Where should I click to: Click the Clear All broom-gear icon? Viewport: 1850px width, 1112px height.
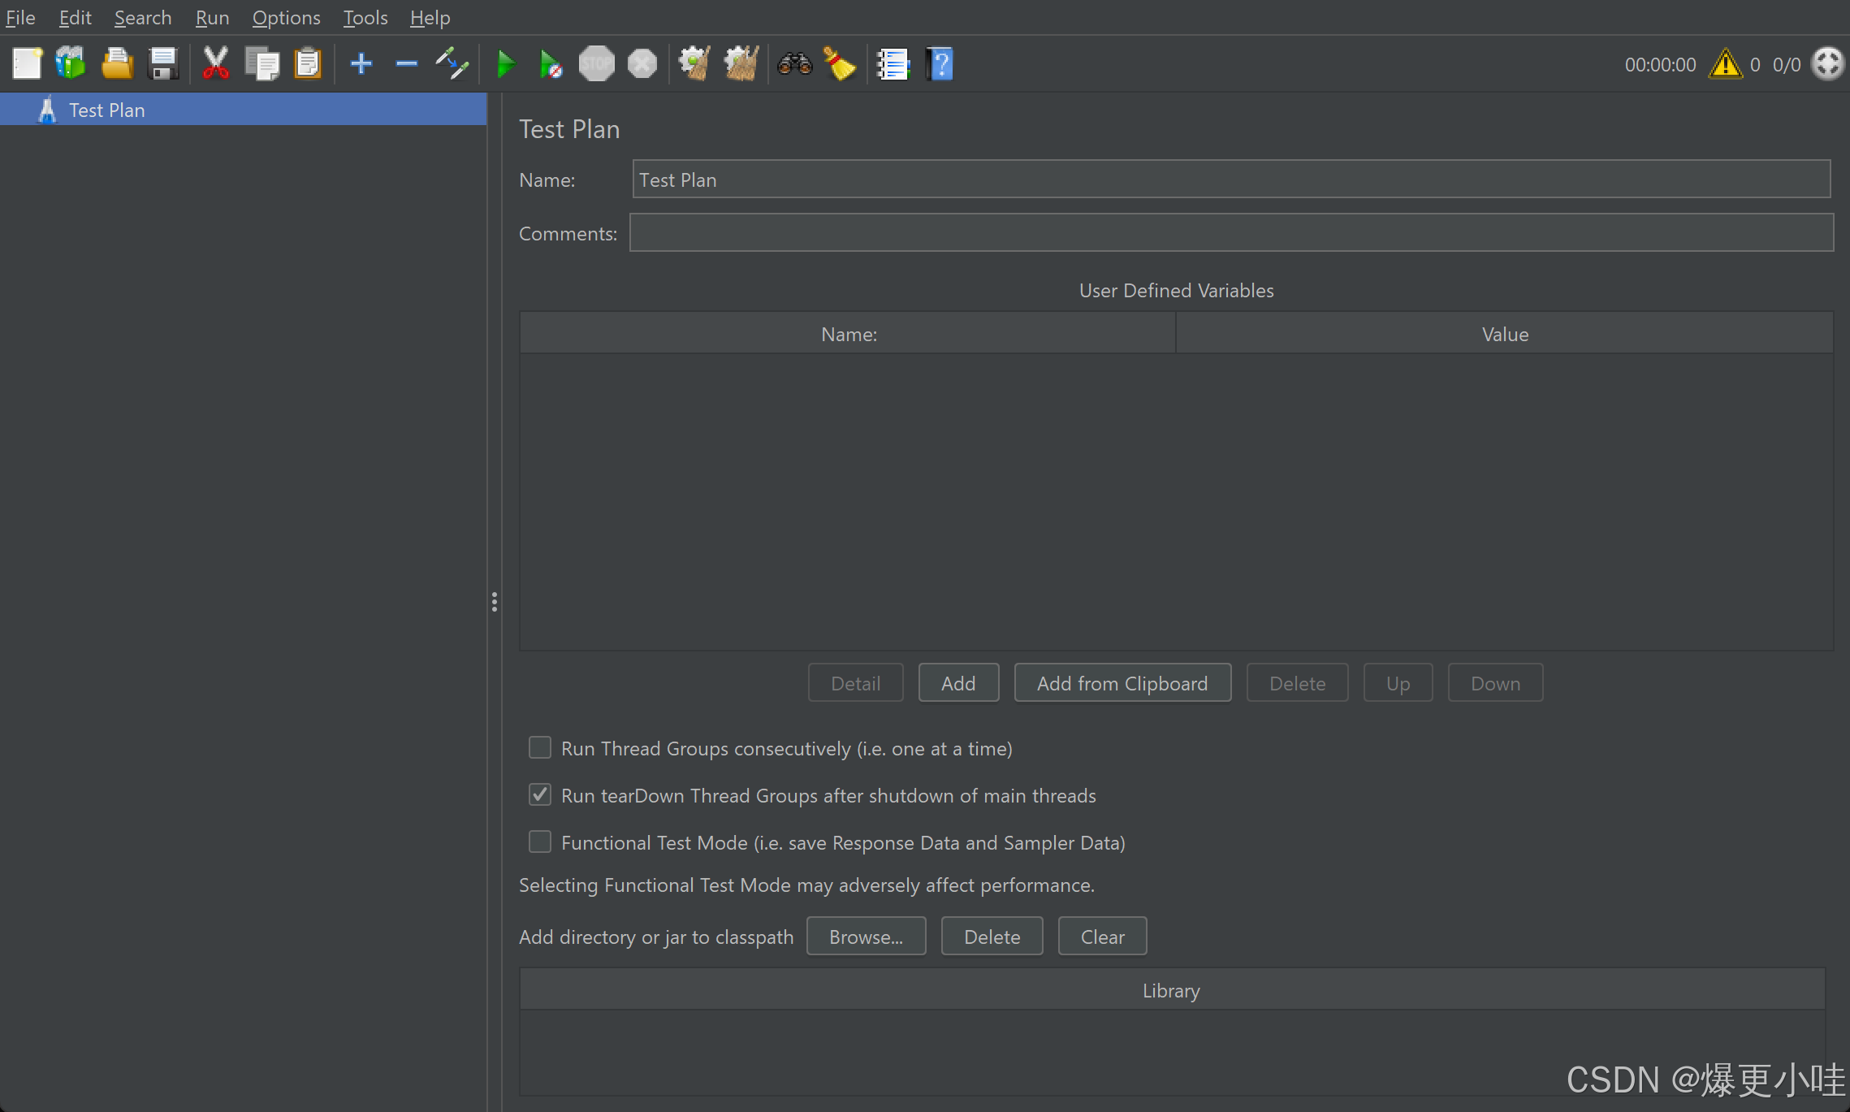point(741,63)
